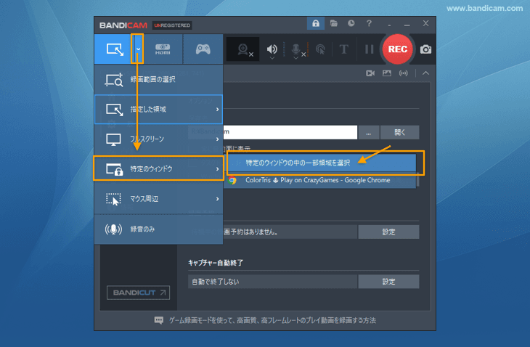Click the dotted-box cursor icon in menu
This screenshot has width=530, height=347.
pyautogui.click(x=113, y=199)
